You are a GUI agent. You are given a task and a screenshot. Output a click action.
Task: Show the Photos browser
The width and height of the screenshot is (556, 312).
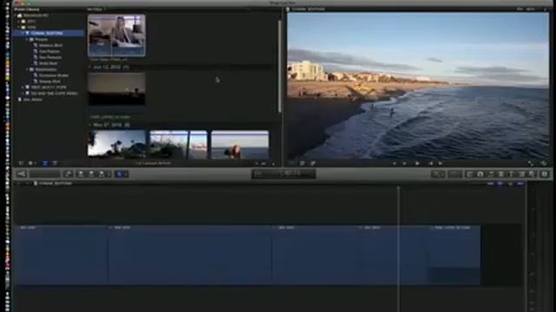[x=480, y=174]
